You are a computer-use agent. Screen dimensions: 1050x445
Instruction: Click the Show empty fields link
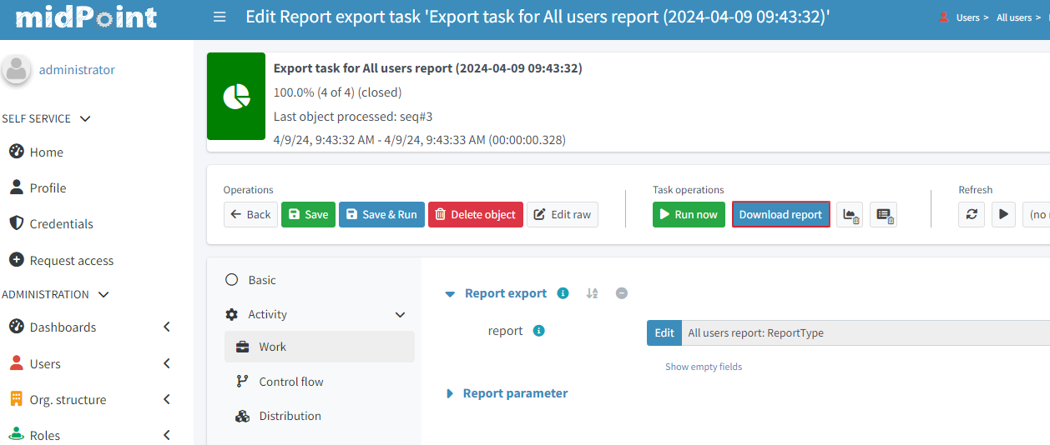pos(703,367)
